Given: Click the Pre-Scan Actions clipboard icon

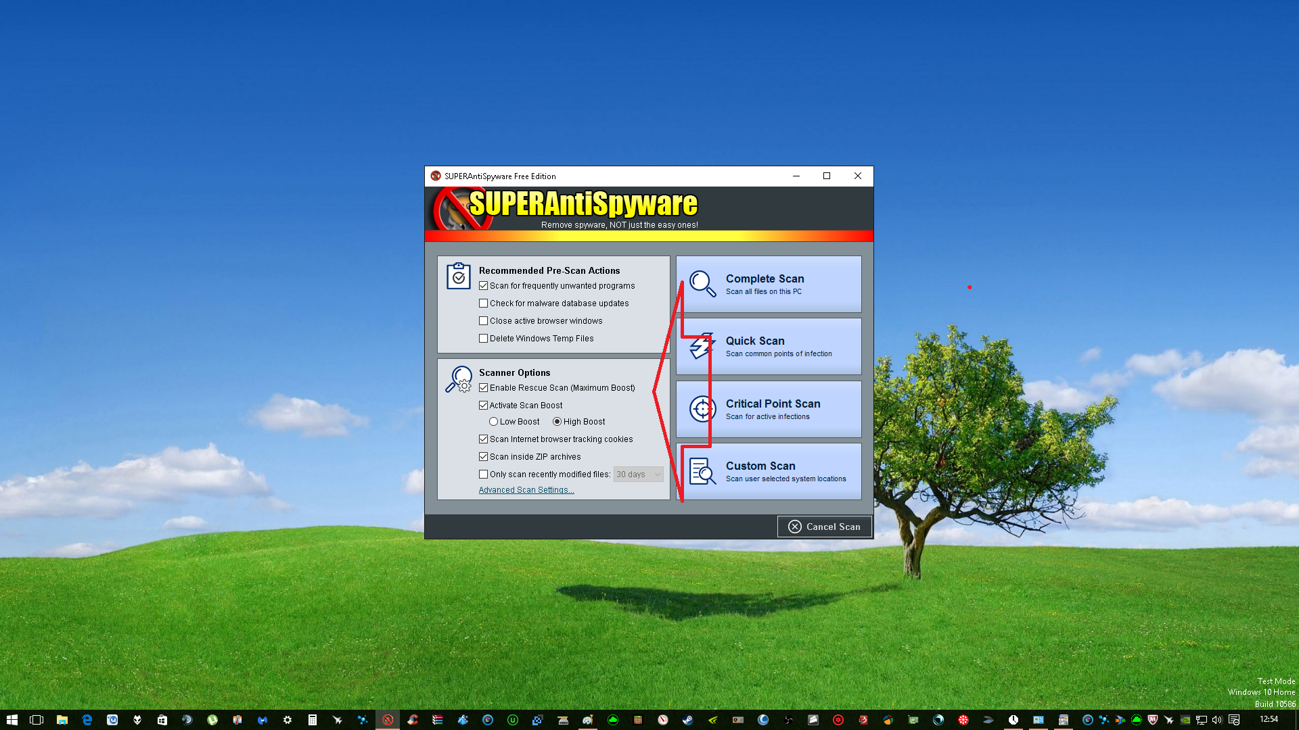Looking at the screenshot, I should [458, 276].
